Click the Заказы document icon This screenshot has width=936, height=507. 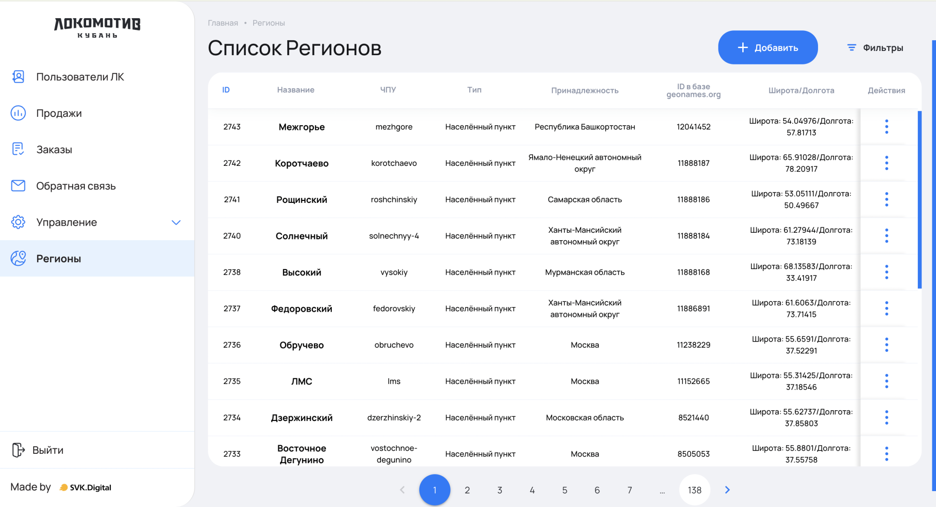18,150
